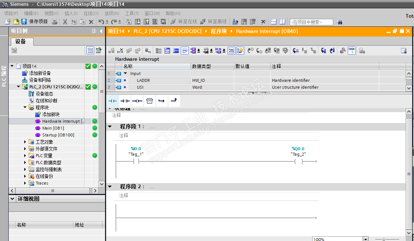Collapse 项目14 root tree node
414x241 pixels.
point(12,66)
